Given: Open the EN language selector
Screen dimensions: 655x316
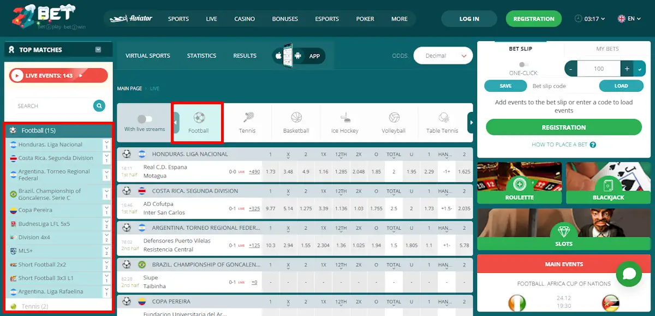Looking at the screenshot, I should coord(629,18).
